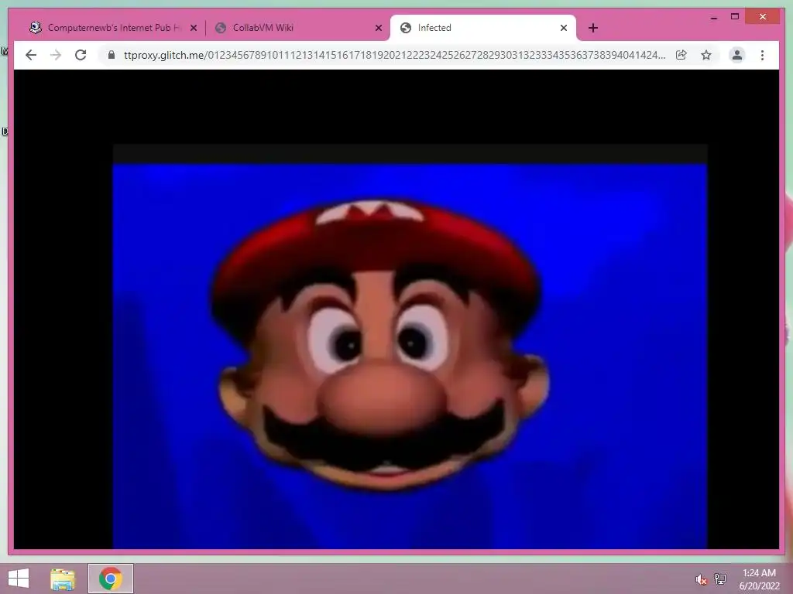This screenshot has width=793, height=594.
Task: Maximize the Chrome window
Action: 735,17
